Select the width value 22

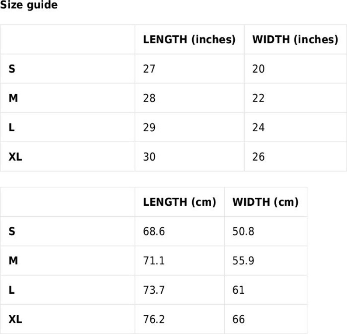(258, 98)
